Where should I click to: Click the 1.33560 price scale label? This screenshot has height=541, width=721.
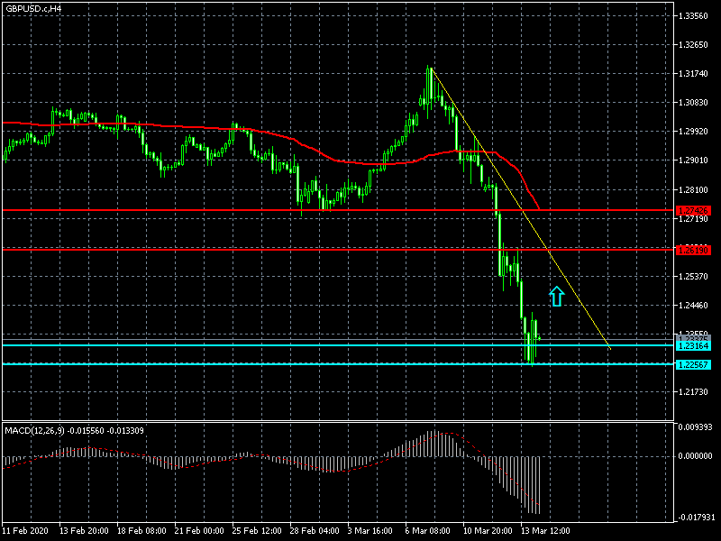click(x=694, y=16)
